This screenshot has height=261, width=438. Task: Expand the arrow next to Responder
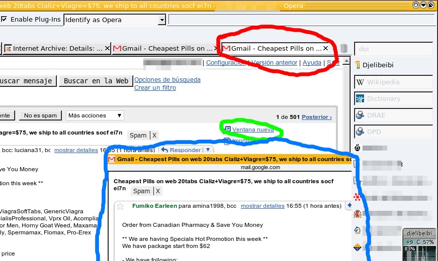pyautogui.click(x=208, y=150)
